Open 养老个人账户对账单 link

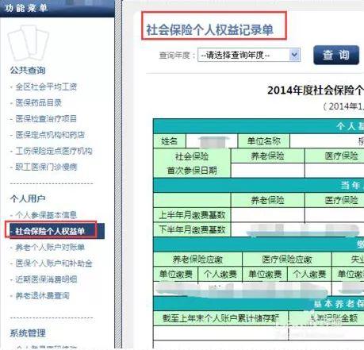pyautogui.click(x=50, y=248)
